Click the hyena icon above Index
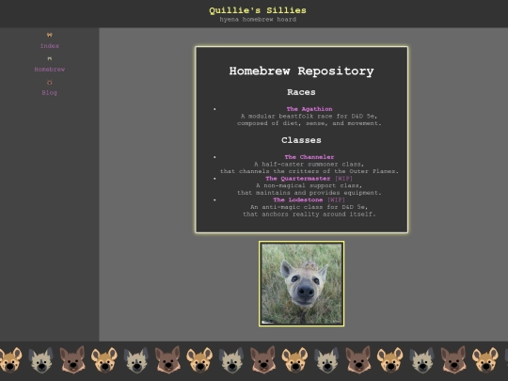 point(50,35)
